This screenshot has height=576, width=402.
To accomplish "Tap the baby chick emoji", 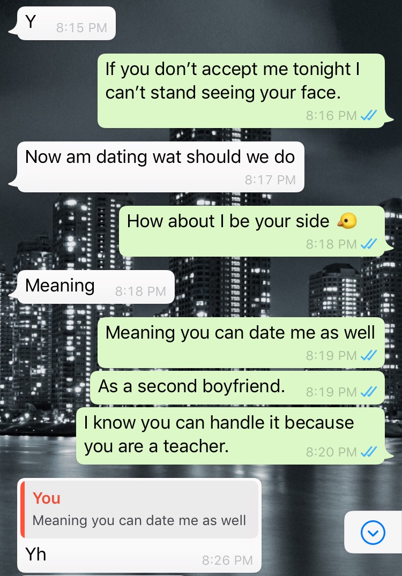I will (347, 221).
